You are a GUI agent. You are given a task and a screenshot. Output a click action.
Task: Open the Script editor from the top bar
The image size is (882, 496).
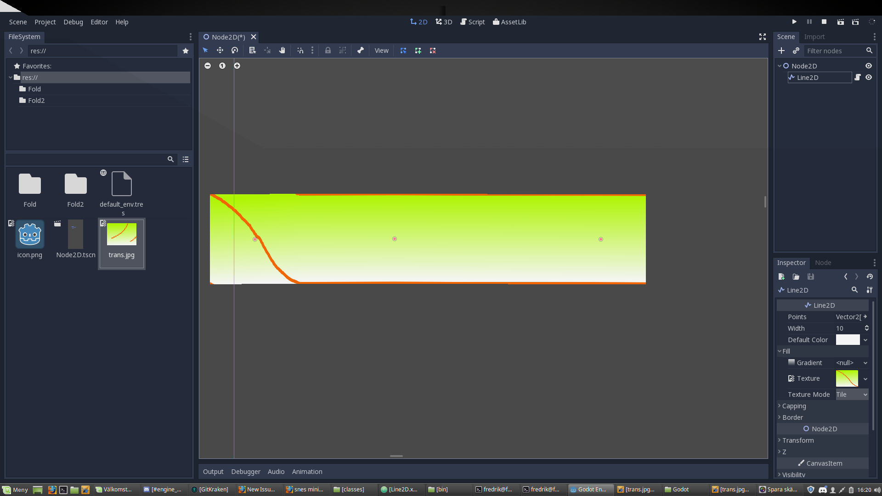point(472,22)
